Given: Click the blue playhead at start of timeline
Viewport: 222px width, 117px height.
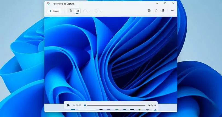Looking at the screenshot, I should click(x=85, y=105).
